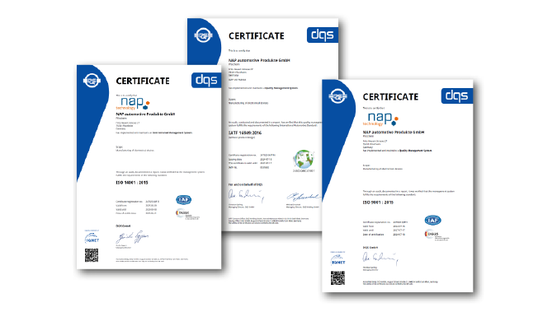Click CERTIFICATE heading on ISO 14001 certificate
The width and height of the screenshot is (557, 312).
pyautogui.click(x=143, y=81)
